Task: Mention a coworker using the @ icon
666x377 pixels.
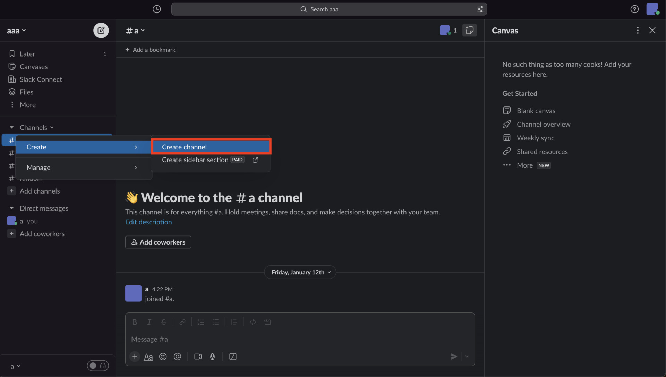Action: [178, 357]
